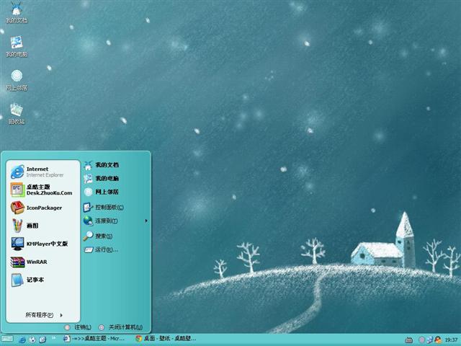Open 我的电脑 desktop icon

coord(17,46)
